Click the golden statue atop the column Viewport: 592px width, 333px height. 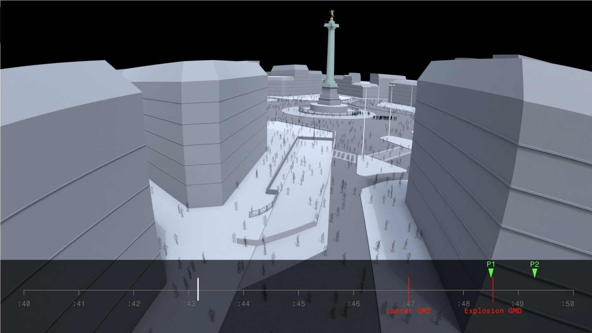pos(332,14)
